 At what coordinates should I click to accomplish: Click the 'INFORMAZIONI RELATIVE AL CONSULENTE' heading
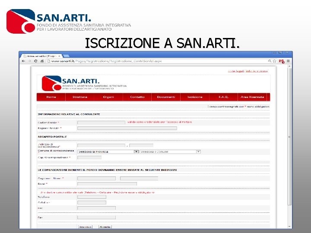click(x=69, y=114)
